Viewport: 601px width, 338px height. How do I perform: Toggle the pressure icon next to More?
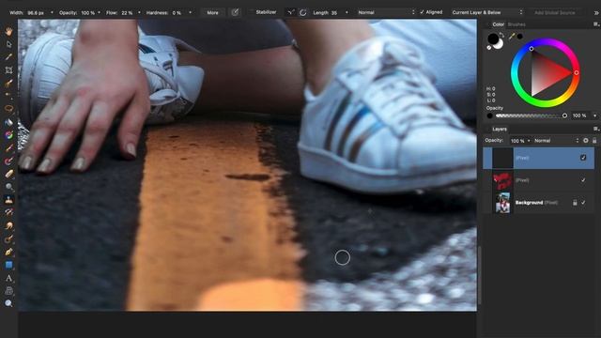pos(235,12)
